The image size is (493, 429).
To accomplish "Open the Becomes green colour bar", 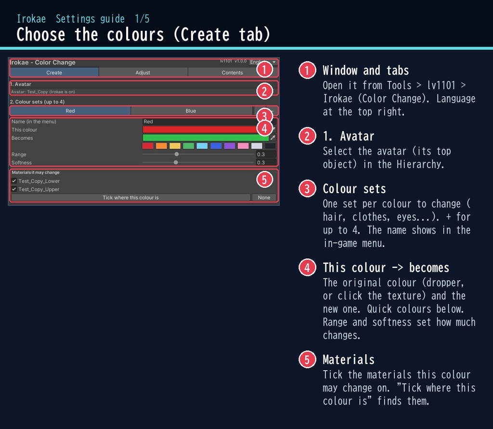I will click(x=206, y=138).
